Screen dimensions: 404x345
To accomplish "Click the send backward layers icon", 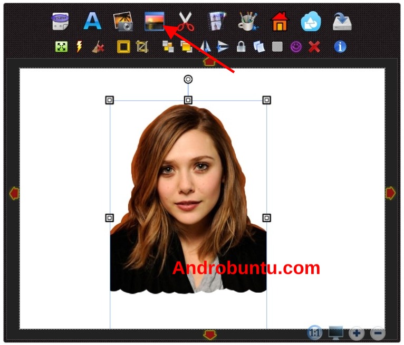I will pos(168,47).
